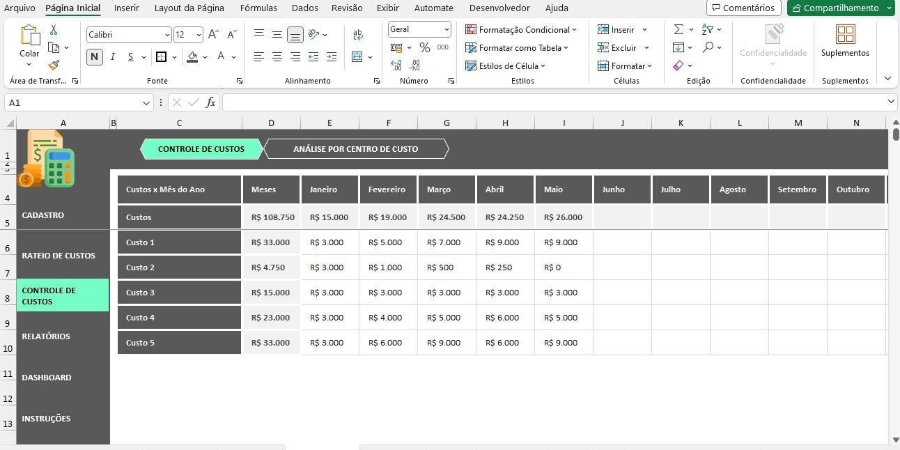
Task: Increase font size with the larger A
Action: point(214,34)
